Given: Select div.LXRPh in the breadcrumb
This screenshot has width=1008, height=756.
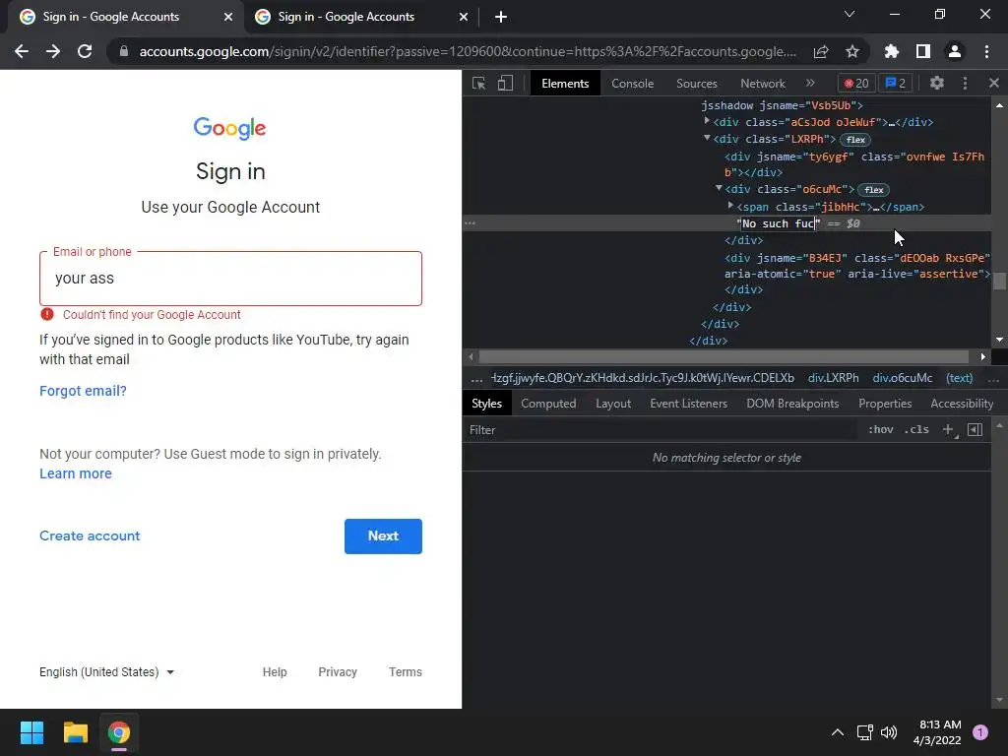Looking at the screenshot, I should pos(833,378).
